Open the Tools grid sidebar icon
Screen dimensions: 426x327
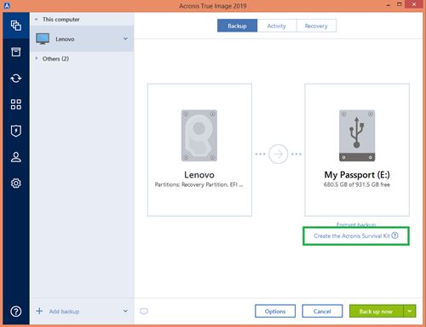pyautogui.click(x=16, y=104)
